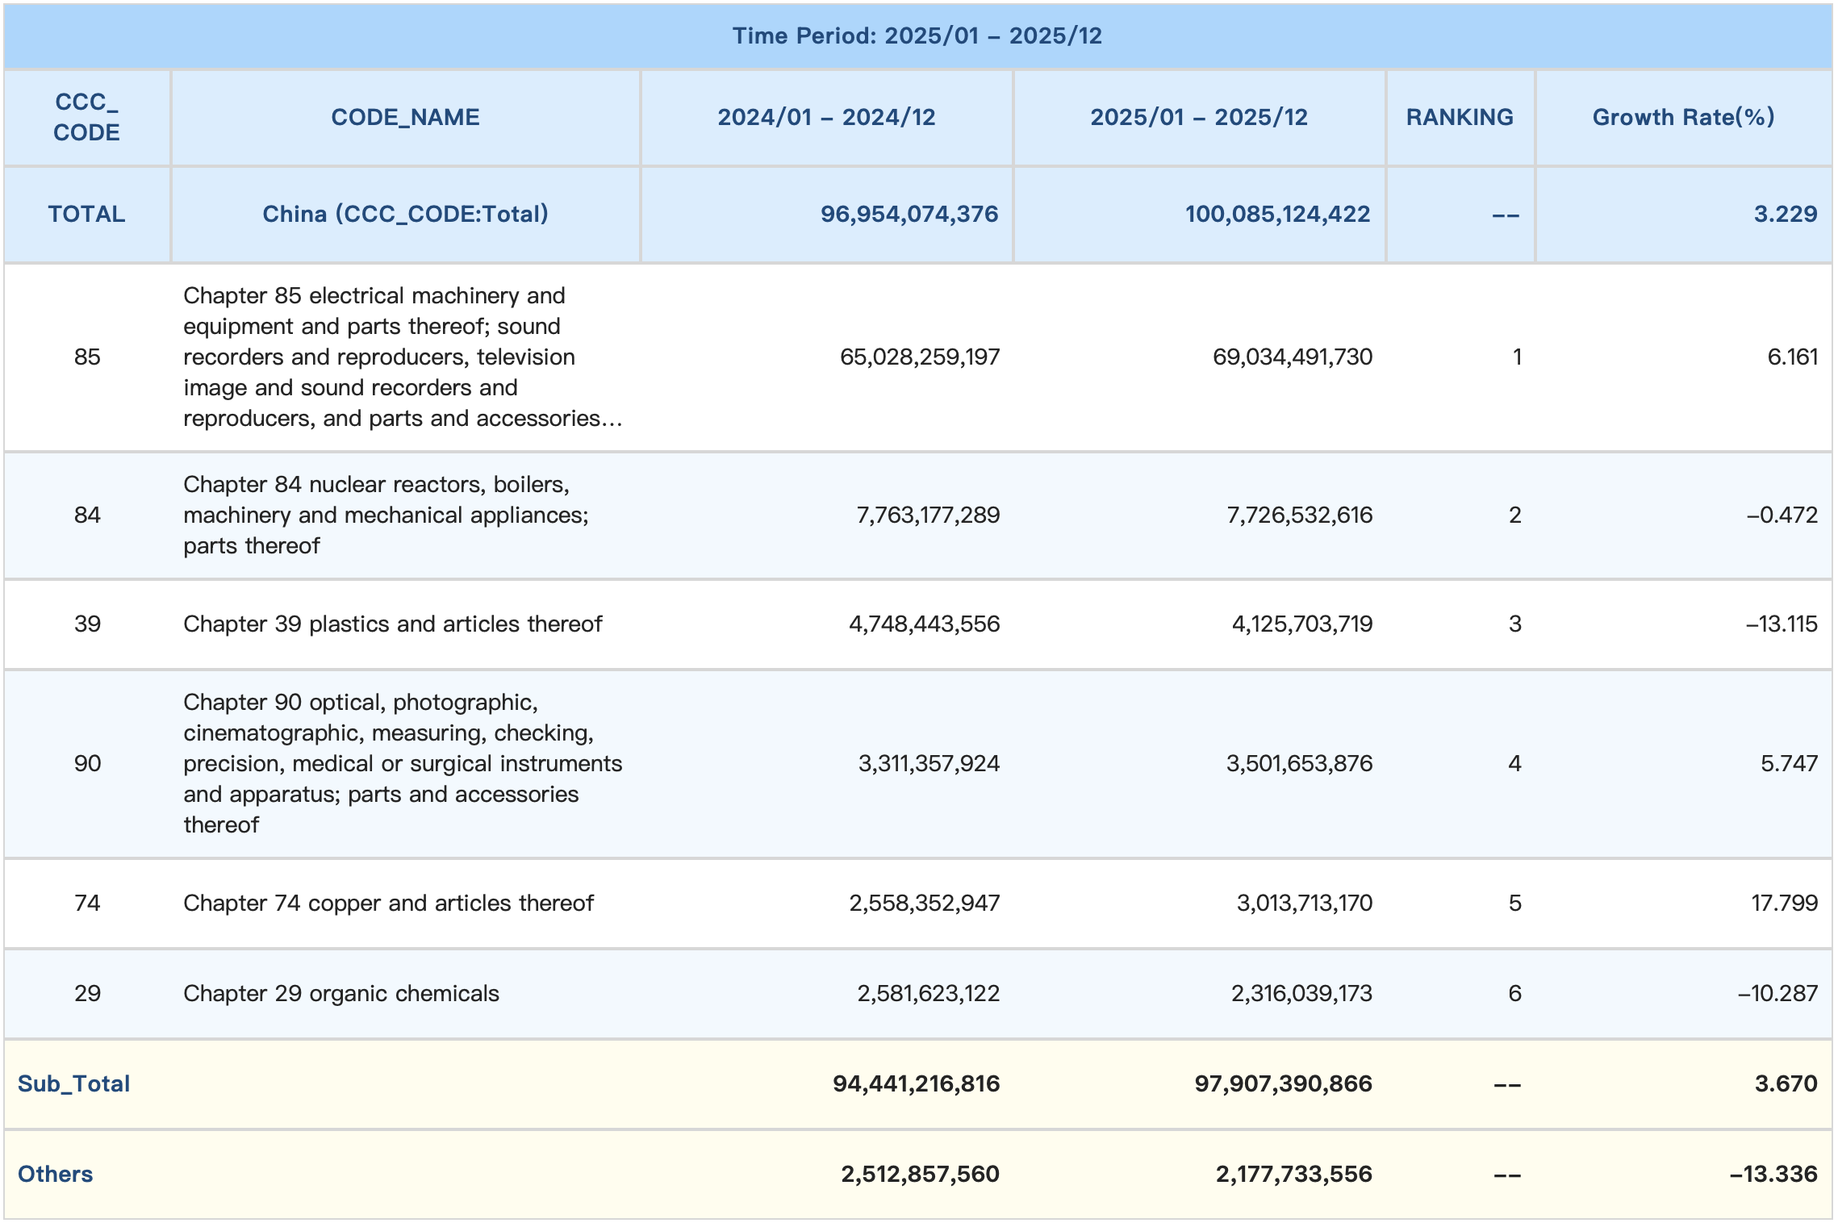Image resolution: width=1838 pixels, height=1223 pixels.
Task: Click the 2025/01 – 2025/12 column header
Action: (x=1199, y=117)
